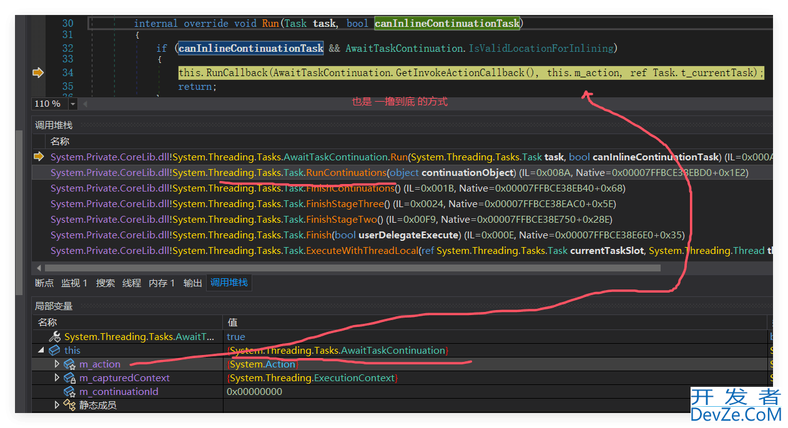This screenshot has height=428, width=788.
Task: Select the Task.ExecuteWithThreadLocal call stack frame
Action: tap(402, 250)
